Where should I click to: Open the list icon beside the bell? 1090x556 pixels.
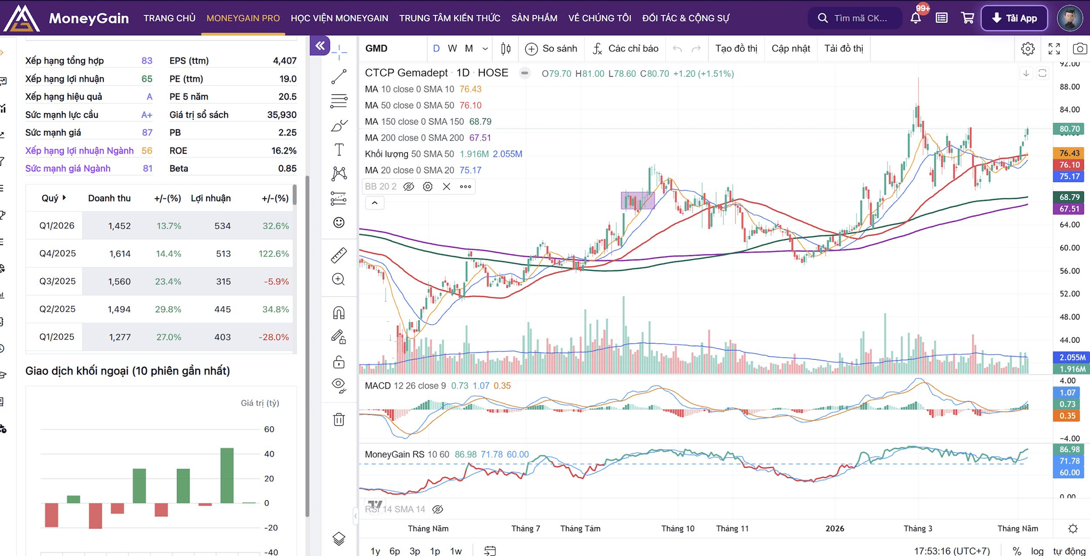click(942, 18)
